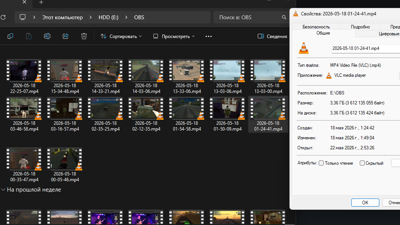Click the search magnifier icon
400x225 pixels.
284,17
